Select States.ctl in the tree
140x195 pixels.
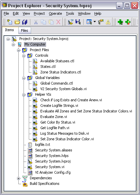tap(48, 67)
